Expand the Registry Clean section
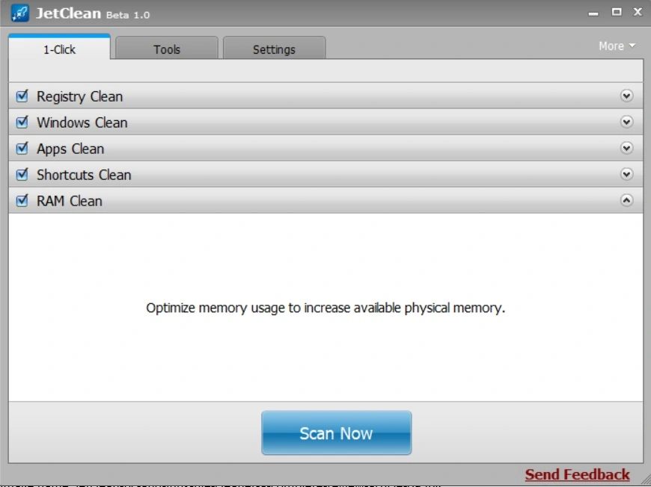The image size is (651, 487). tap(626, 96)
